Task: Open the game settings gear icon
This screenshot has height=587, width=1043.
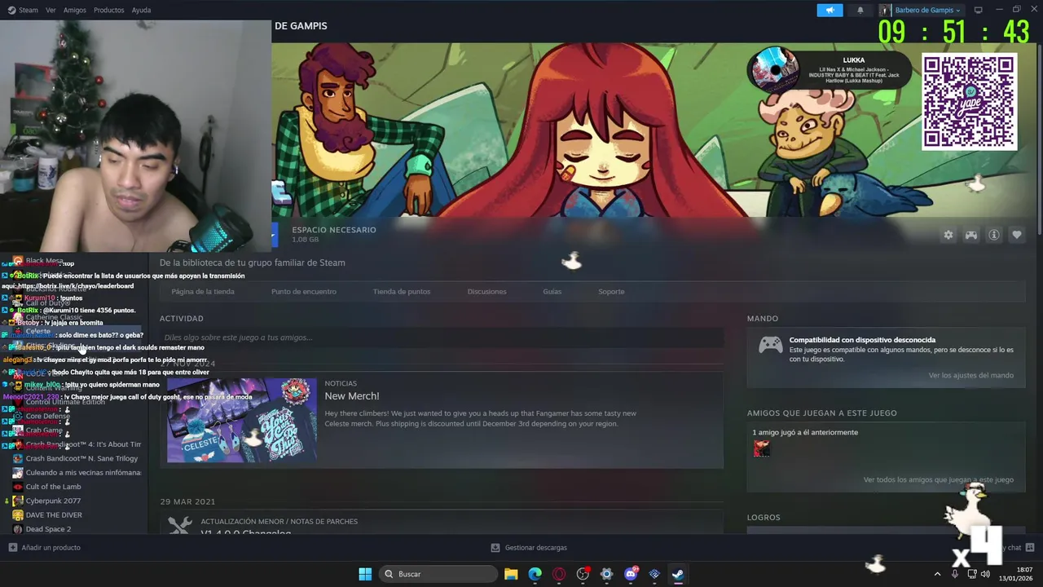Action: click(x=948, y=235)
